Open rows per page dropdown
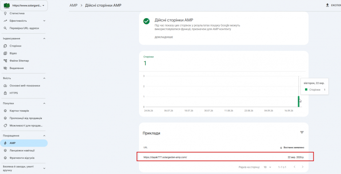Viewport: 341px width, 174px height. 267,167
